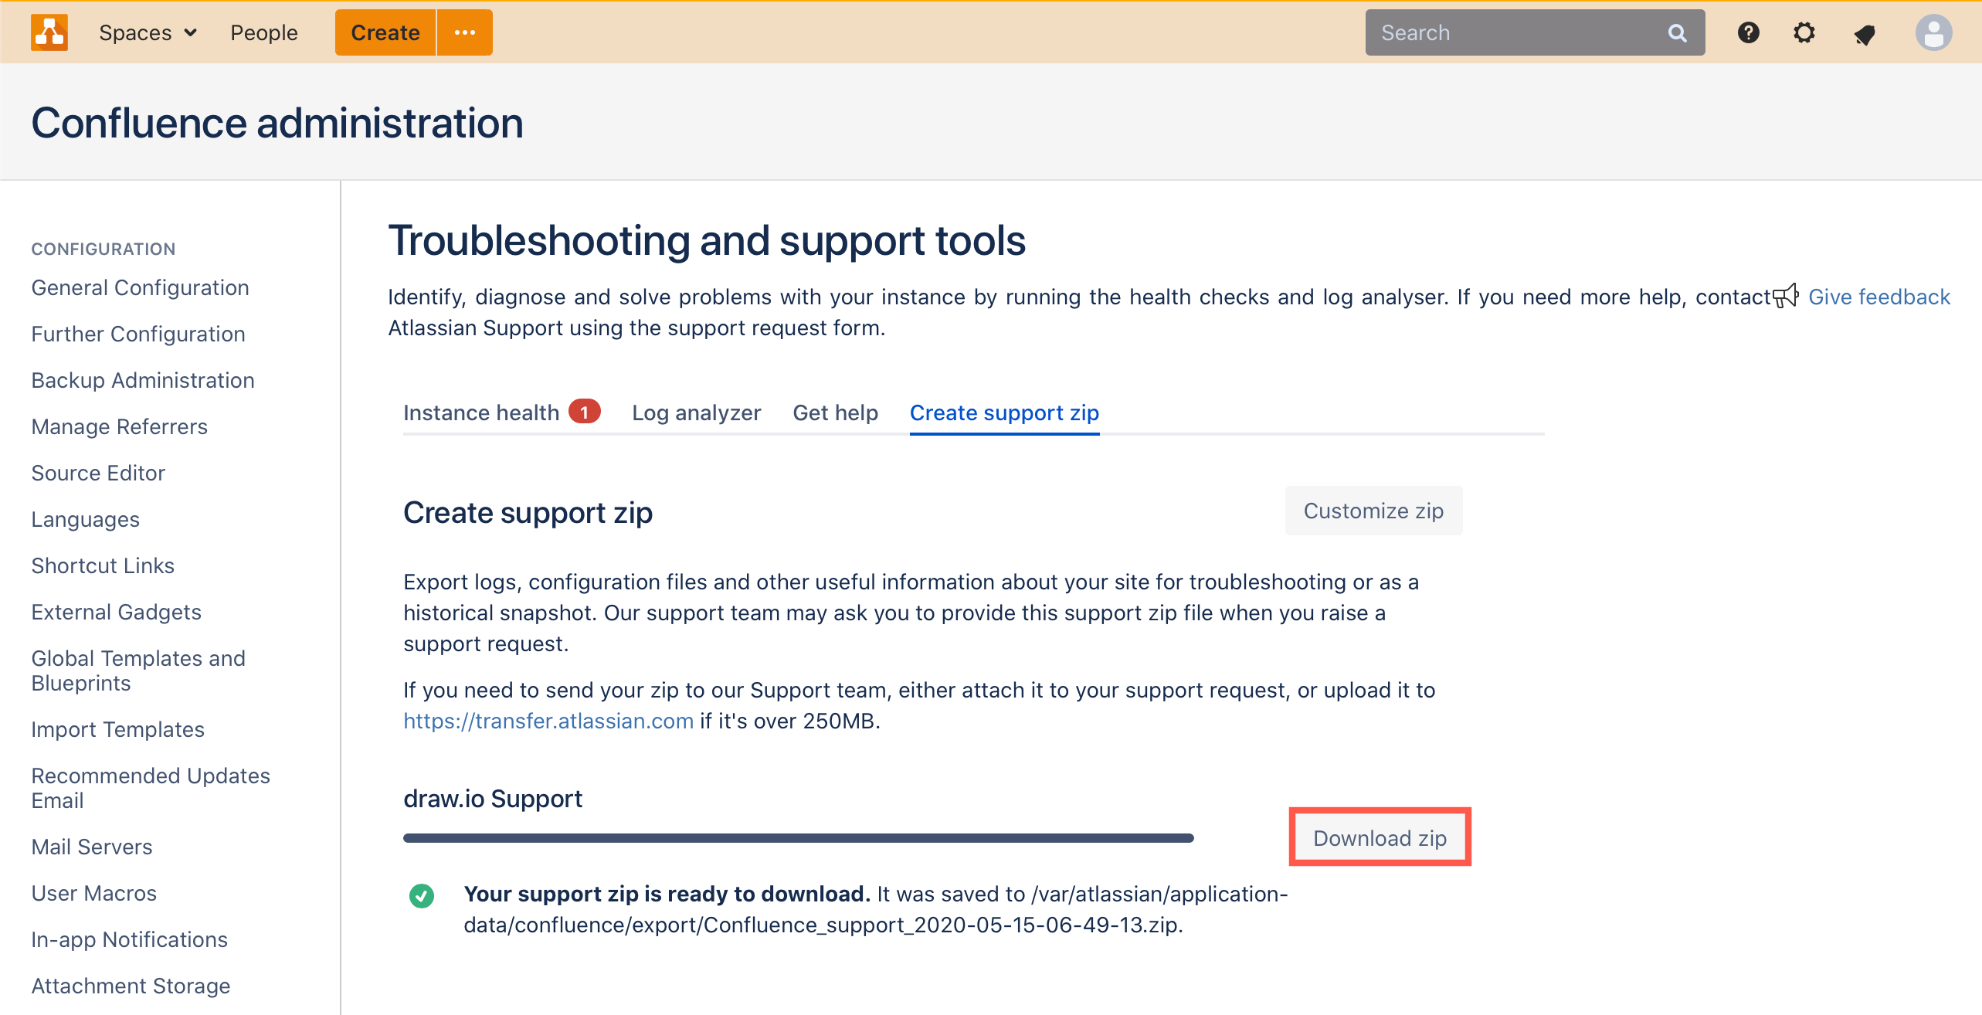The image size is (1982, 1015).
Task: Click the ellipsis more options icon
Action: (x=465, y=31)
